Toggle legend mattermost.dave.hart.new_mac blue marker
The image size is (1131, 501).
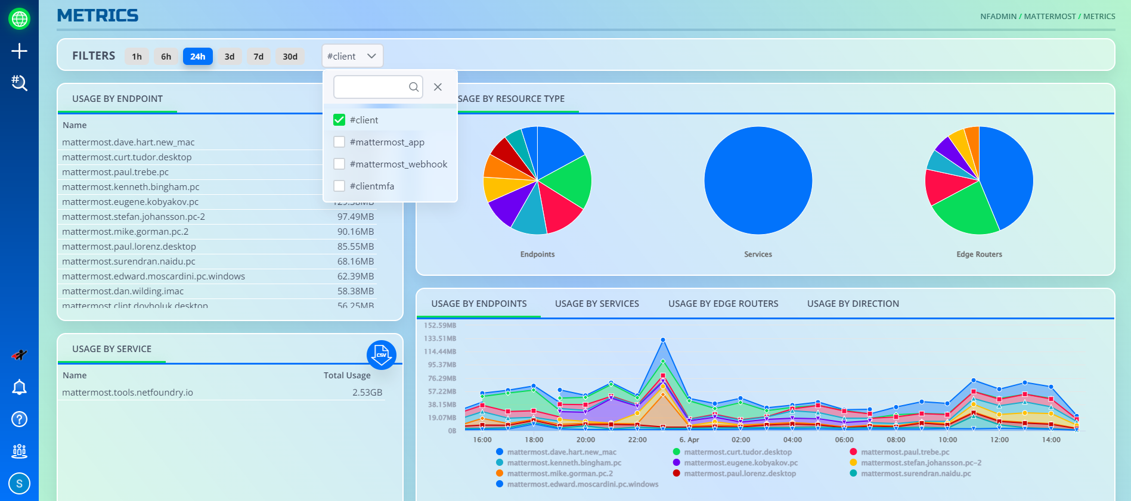pos(500,452)
